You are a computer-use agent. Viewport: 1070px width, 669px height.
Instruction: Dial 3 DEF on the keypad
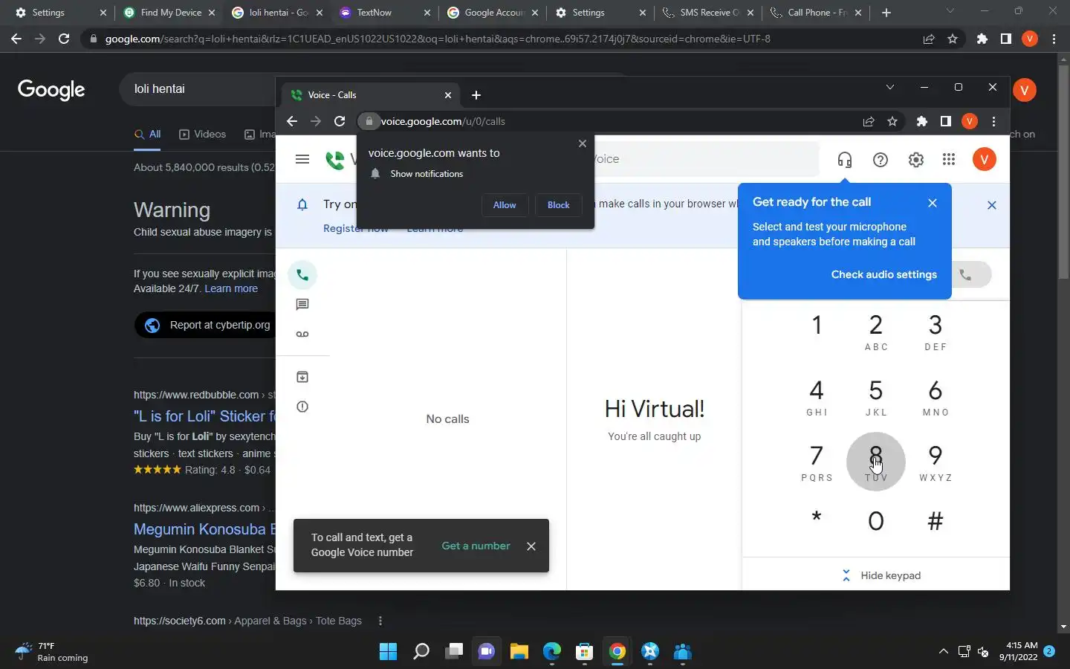[x=936, y=332]
